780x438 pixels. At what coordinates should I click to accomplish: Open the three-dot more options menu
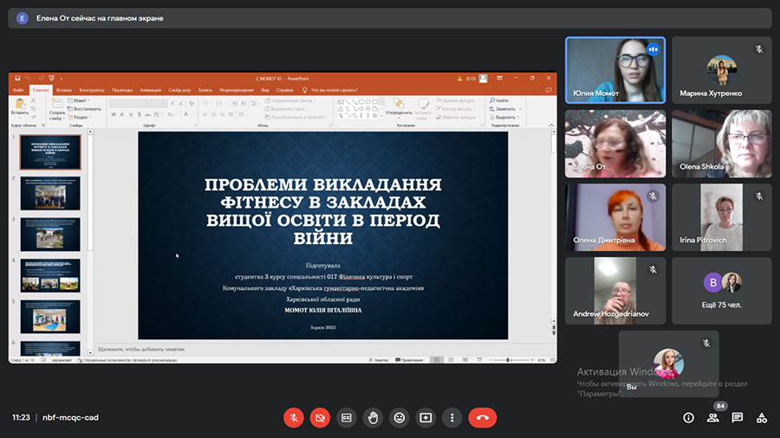(x=452, y=417)
